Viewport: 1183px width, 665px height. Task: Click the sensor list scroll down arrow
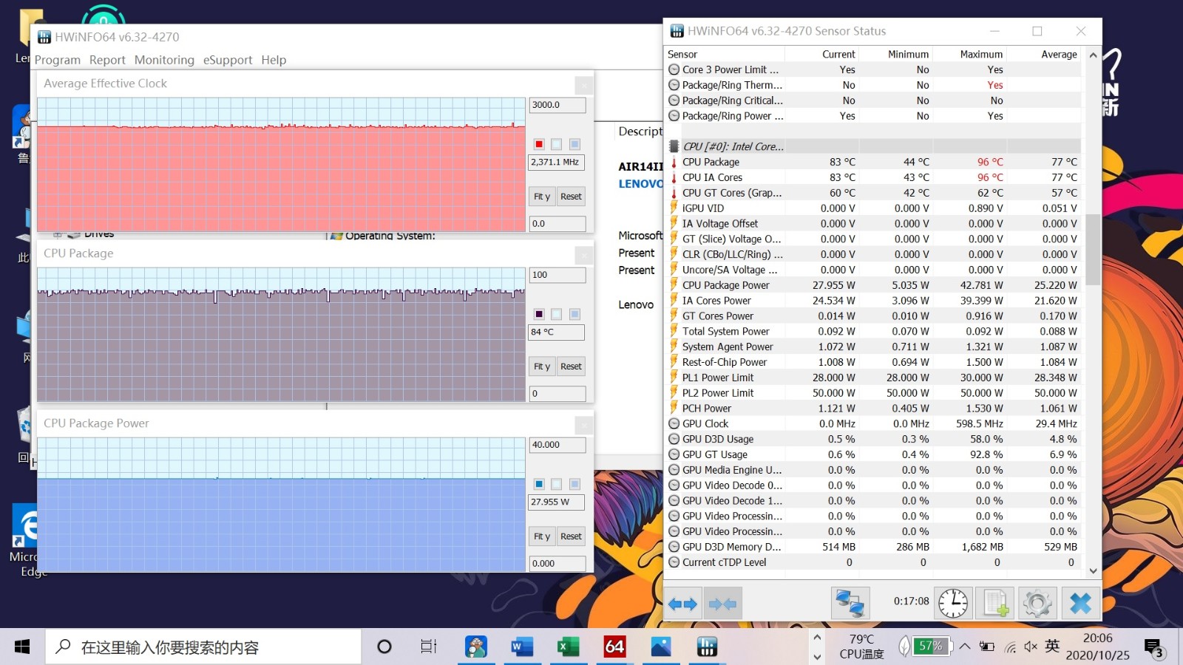(x=1093, y=570)
